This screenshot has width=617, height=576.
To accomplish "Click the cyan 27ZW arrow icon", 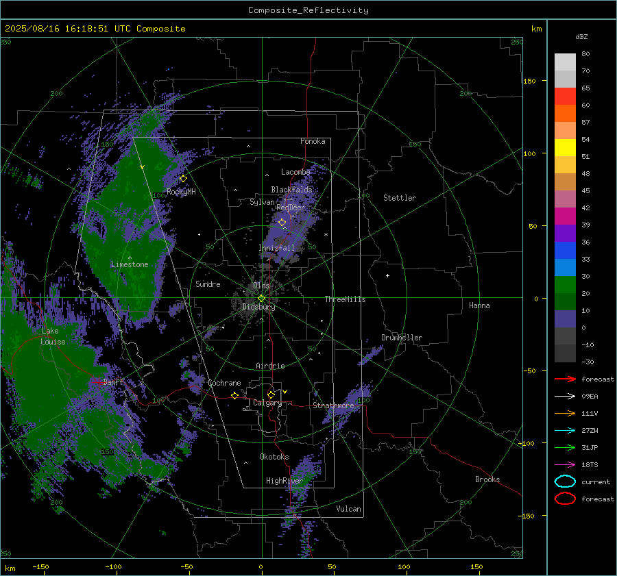I will tap(565, 431).
